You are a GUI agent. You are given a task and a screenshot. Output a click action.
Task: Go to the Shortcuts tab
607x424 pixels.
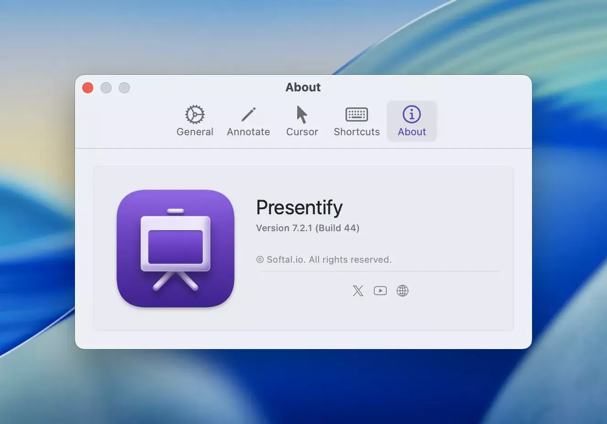point(357,121)
